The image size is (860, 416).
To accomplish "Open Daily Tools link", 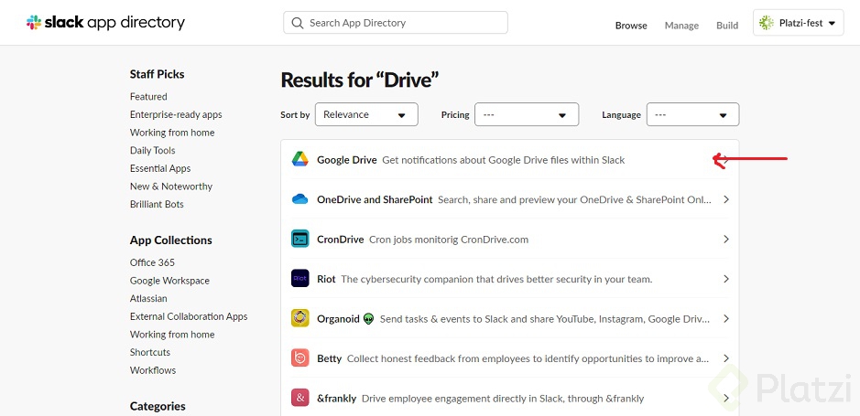I will coord(152,150).
